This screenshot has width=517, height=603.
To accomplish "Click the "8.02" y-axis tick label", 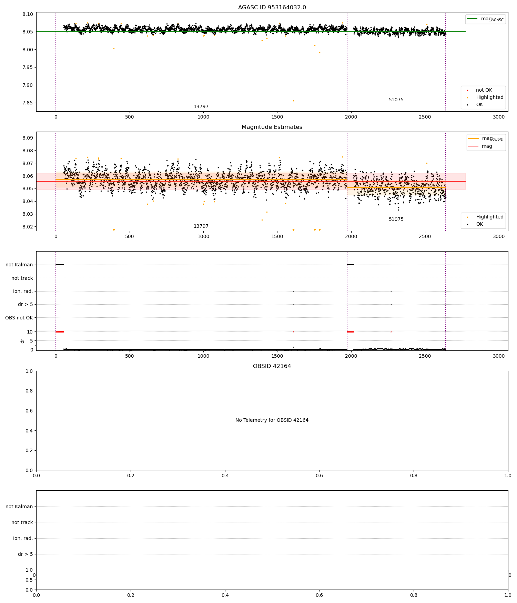I will pos(28,227).
